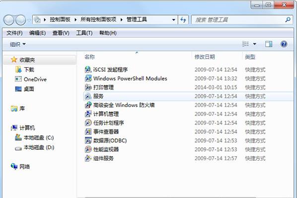The width and height of the screenshot is (297, 198).
Task: Click the 组件服务 icon
Action: pos(88,158)
